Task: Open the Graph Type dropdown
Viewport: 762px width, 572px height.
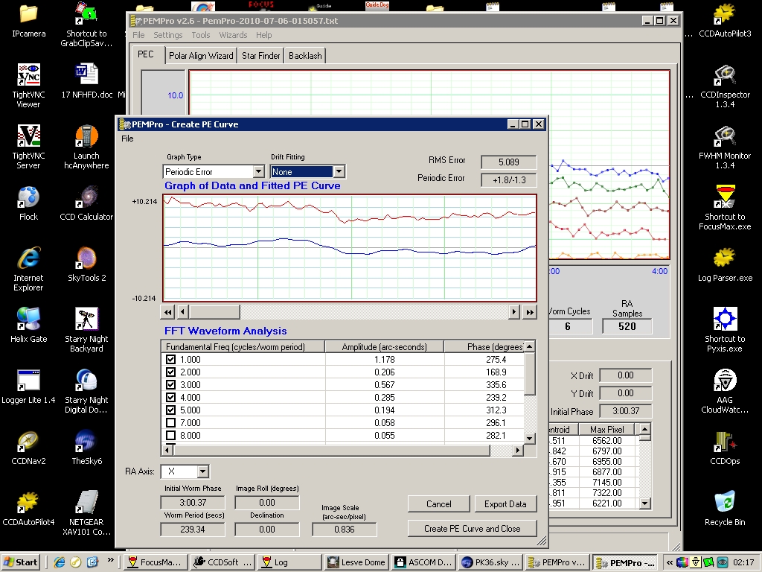Action: pyautogui.click(x=258, y=172)
